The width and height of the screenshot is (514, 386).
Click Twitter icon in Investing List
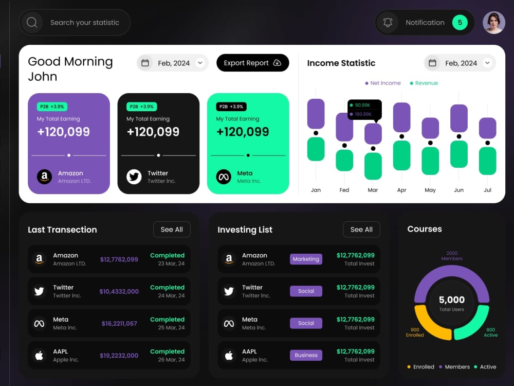(x=229, y=291)
